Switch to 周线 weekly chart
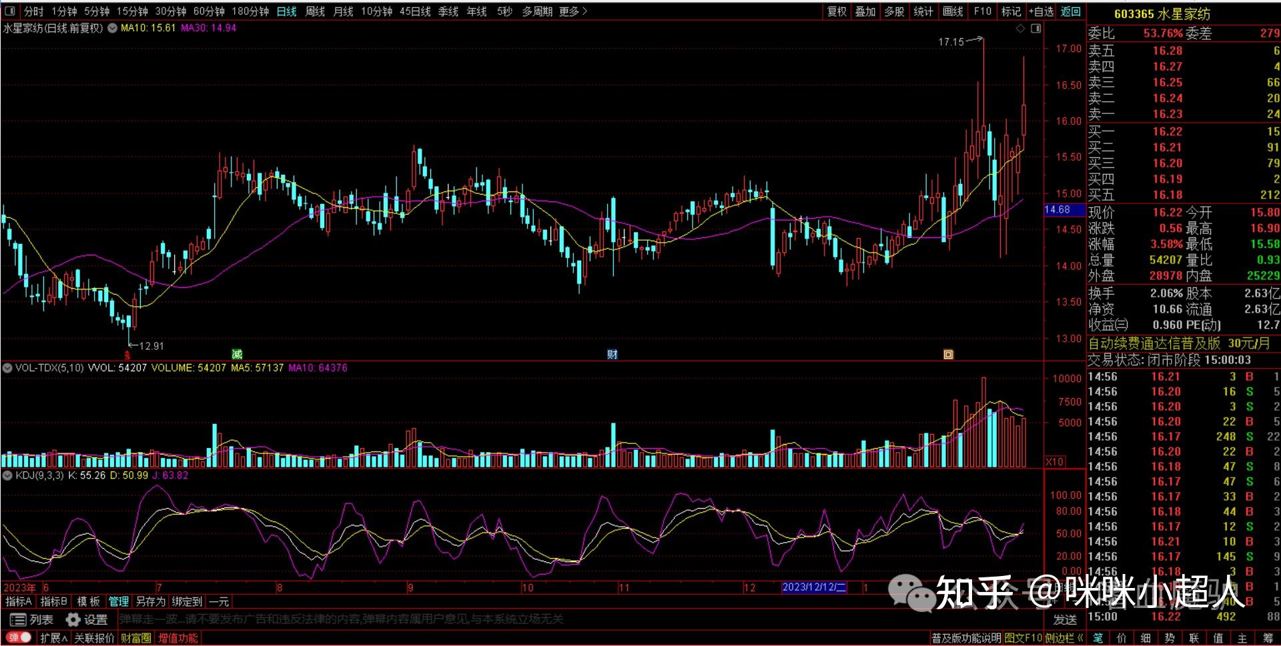 pos(315,11)
